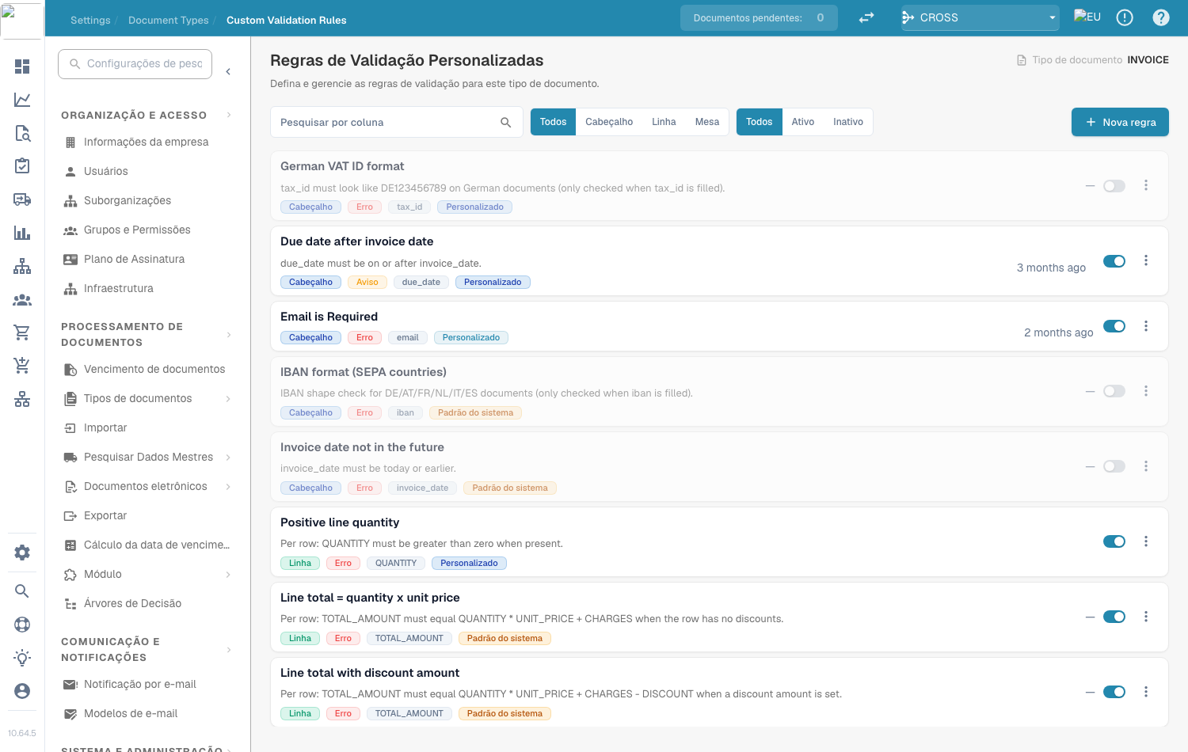Open the alert info icon in header

click(1125, 17)
